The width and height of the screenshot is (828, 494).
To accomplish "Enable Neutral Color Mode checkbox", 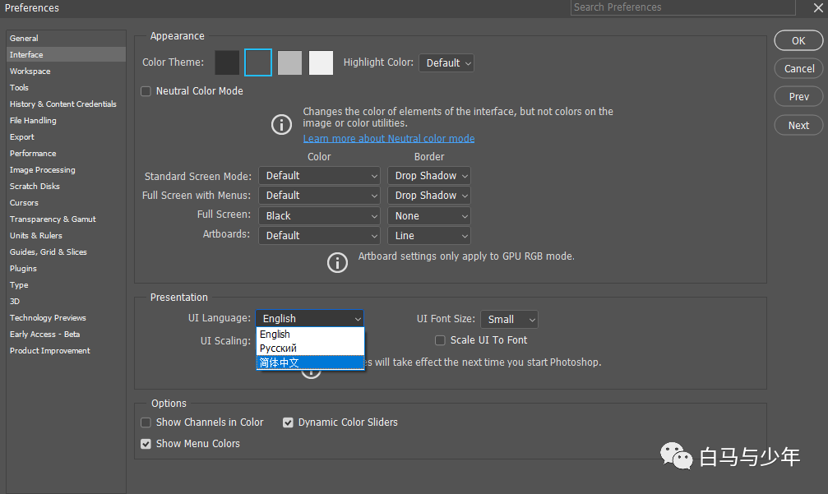I will click(146, 91).
